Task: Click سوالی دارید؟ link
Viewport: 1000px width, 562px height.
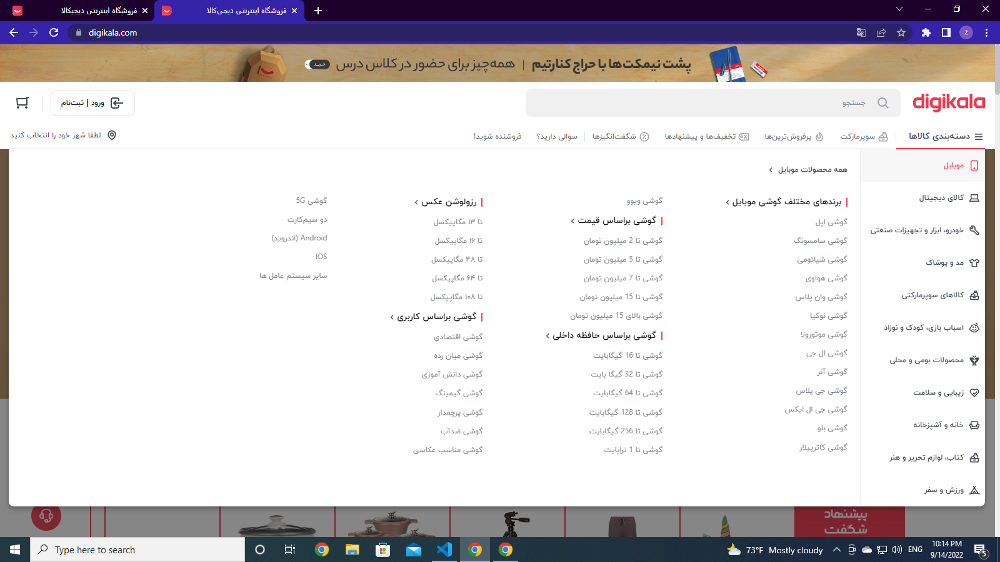Action: (x=557, y=136)
